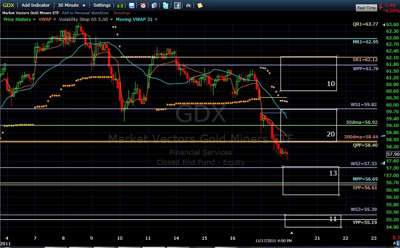Open the Add Indicator menu
The width and height of the screenshot is (400, 248).
pyautogui.click(x=36, y=5)
